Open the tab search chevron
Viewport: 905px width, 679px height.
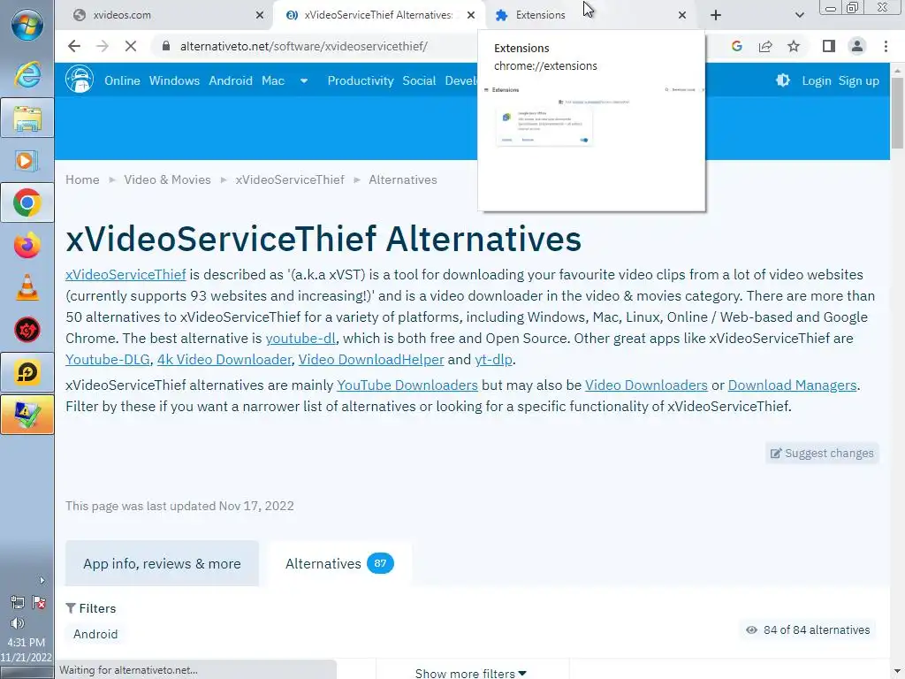coord(799,15)
